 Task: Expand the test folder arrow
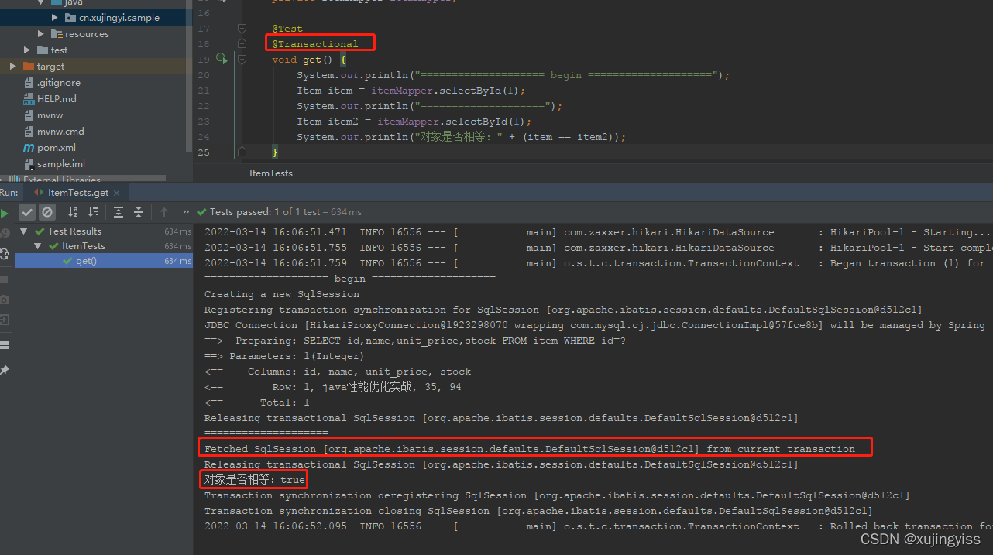pyautogui.click(x=27, y=50)
